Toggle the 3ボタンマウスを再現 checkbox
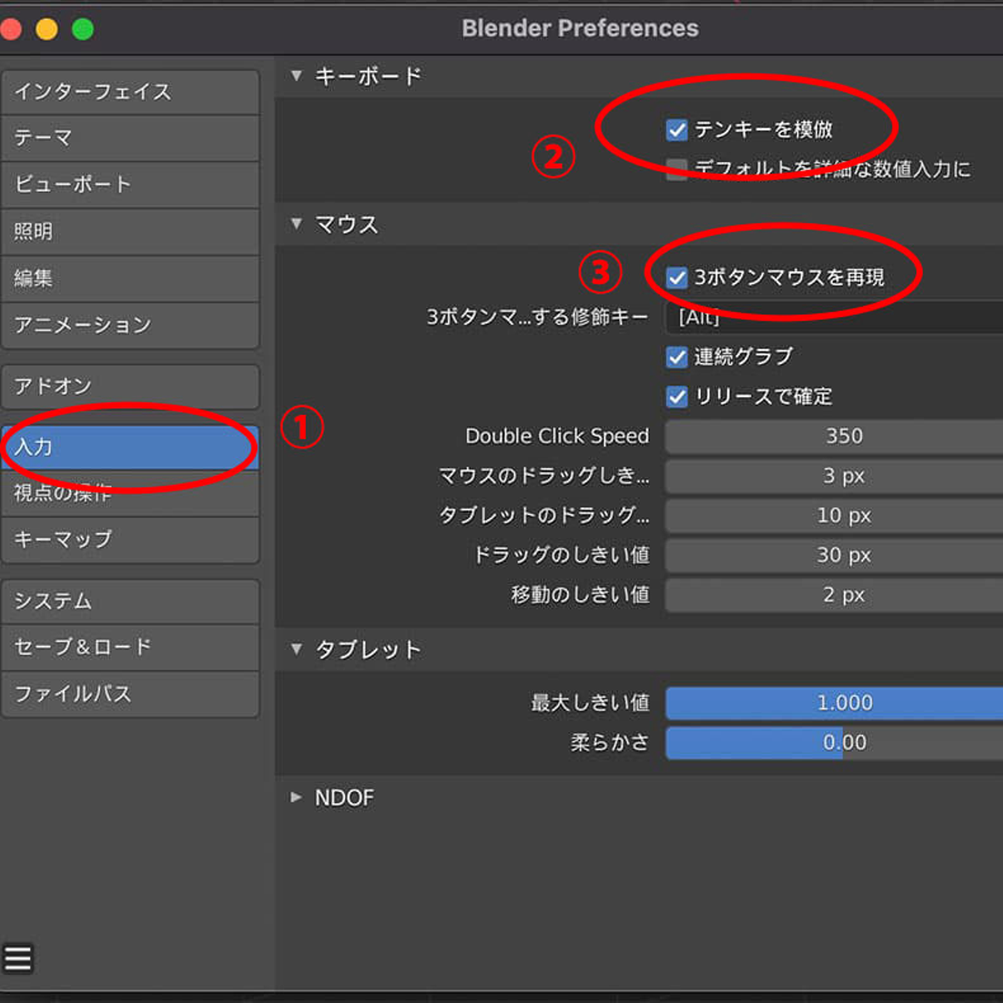The image size is (1003, 1003). [x=676, y=278]
